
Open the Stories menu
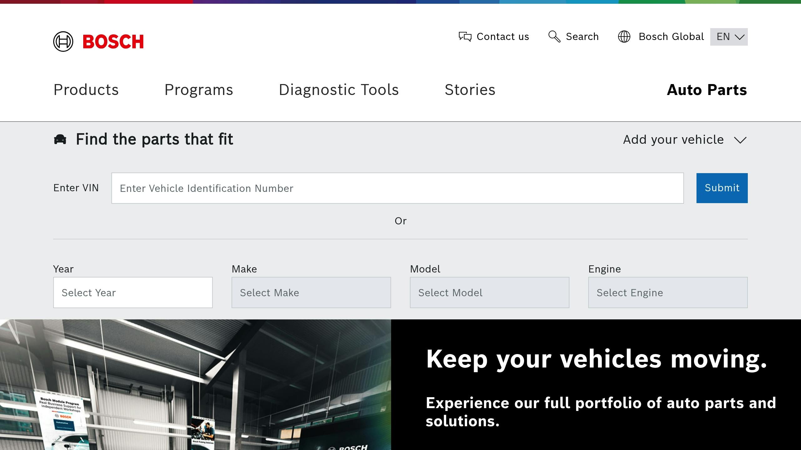[x=470, y=90]
